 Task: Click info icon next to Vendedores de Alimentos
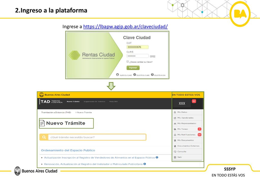pos(157,157)
